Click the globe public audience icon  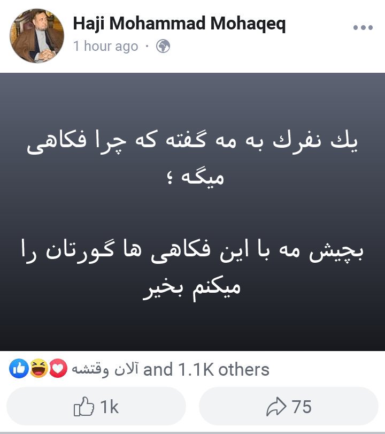click(x=163, y=46)
